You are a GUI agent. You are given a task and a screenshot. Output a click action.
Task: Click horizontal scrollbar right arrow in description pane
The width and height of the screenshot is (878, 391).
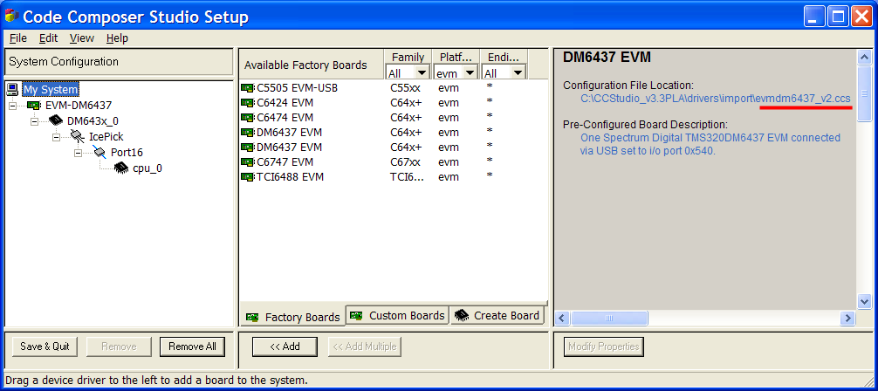[x=848, y=319]
